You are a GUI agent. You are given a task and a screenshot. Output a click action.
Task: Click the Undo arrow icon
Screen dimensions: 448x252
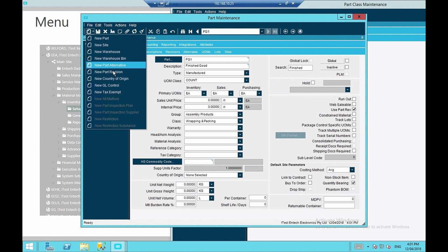(173, 31)
